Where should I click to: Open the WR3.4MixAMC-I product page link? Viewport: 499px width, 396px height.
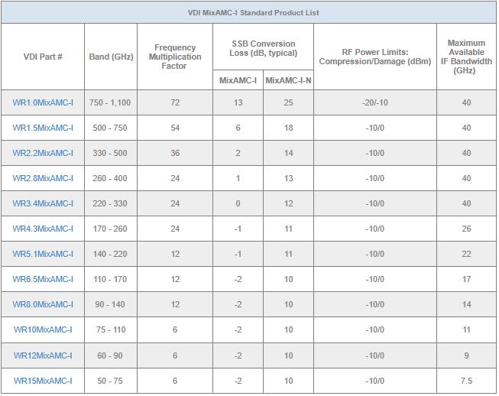point(43,203)
